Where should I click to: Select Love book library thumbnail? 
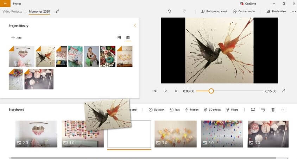(x=75, y=56)
